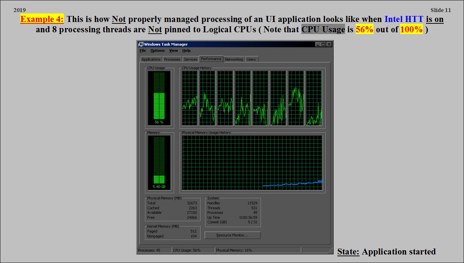Click the Example 4: heading label
The image size is (464, 263).
42,19
